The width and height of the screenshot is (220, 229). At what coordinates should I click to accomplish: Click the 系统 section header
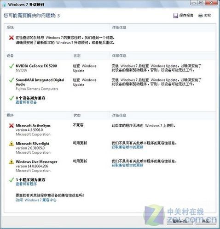10,28
